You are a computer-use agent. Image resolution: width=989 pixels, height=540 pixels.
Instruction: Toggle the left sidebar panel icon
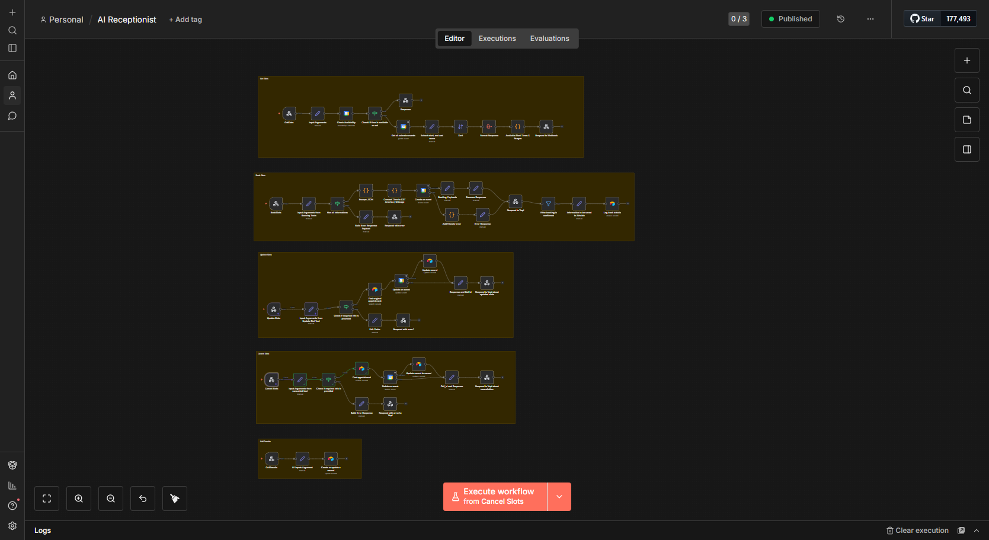pos(12,48)
